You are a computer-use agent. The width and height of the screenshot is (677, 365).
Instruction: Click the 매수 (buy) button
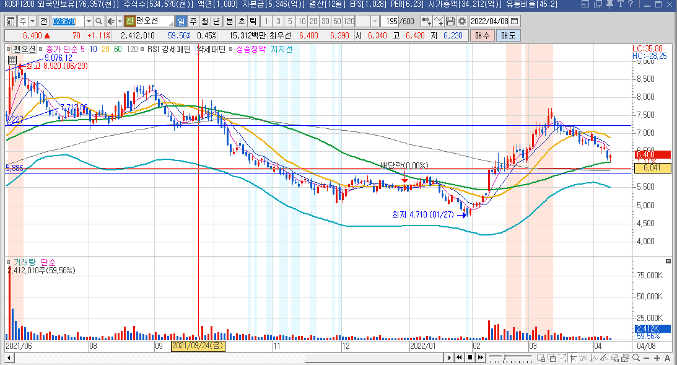point(483,35)
